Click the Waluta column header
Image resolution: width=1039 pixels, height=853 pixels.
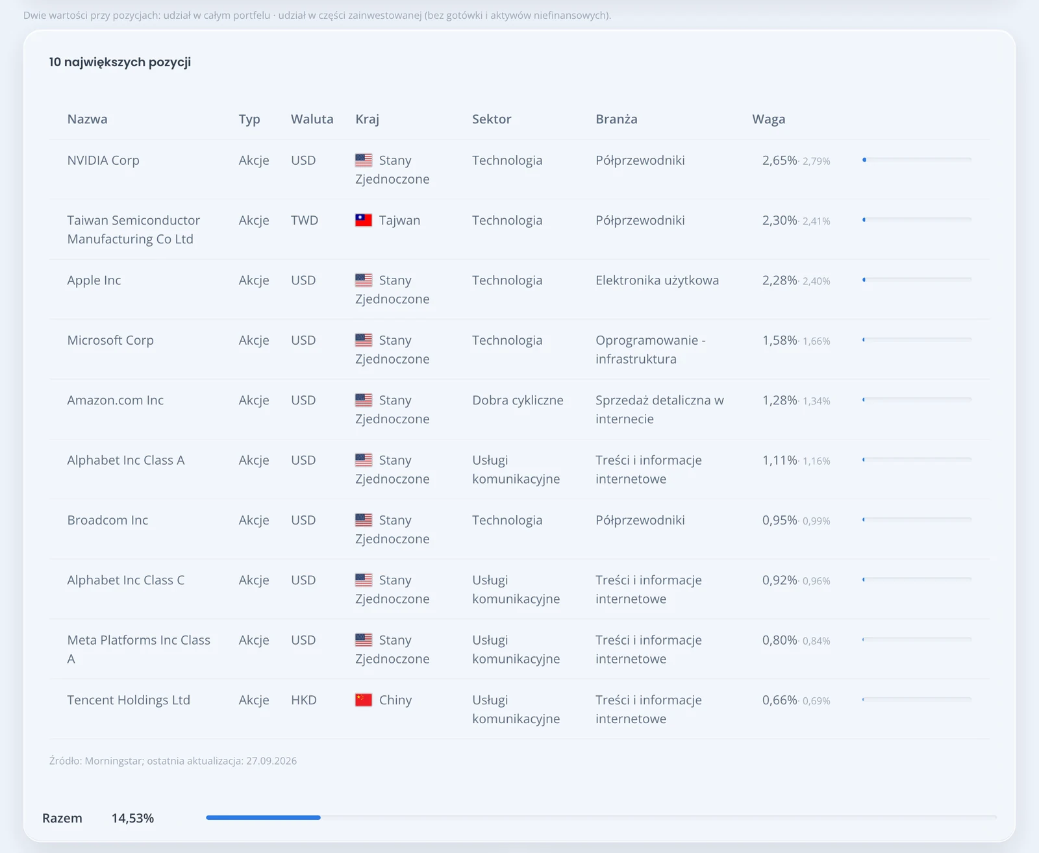[x=312, y=119]
